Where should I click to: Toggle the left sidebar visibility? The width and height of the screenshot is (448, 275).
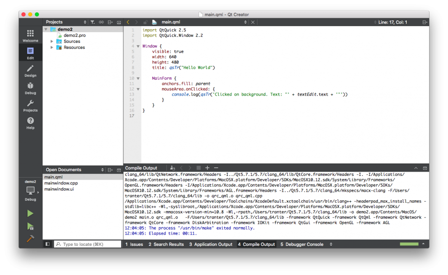47,244
